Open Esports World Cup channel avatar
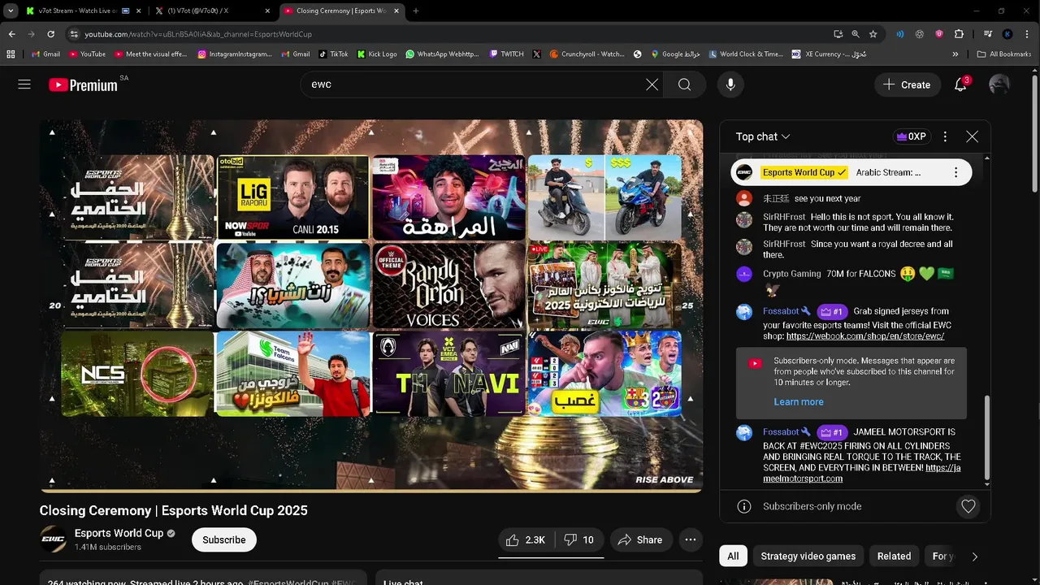 [x=54, y=539]
